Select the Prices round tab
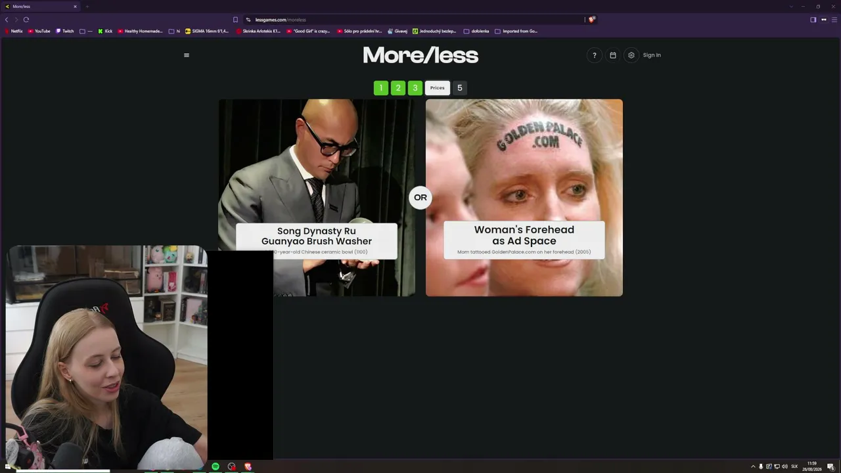841x473 pixels. (438, 88)
